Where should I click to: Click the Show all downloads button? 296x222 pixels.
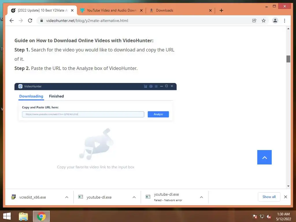click(269, 197)
